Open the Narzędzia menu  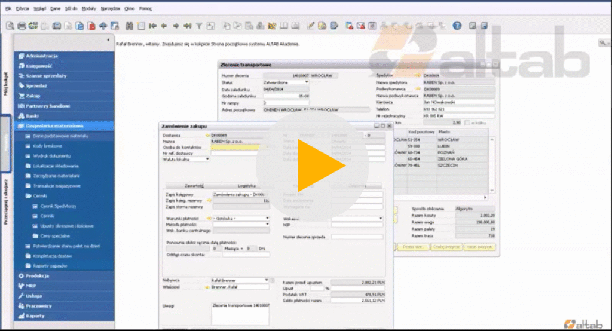pyautogui.click(x=110, y=8)
